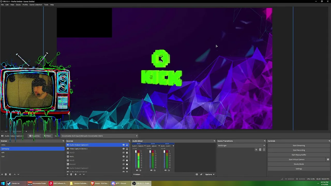Show the Kick D source
The height and width of the screenshot is (186, 331).
(123, 153)
